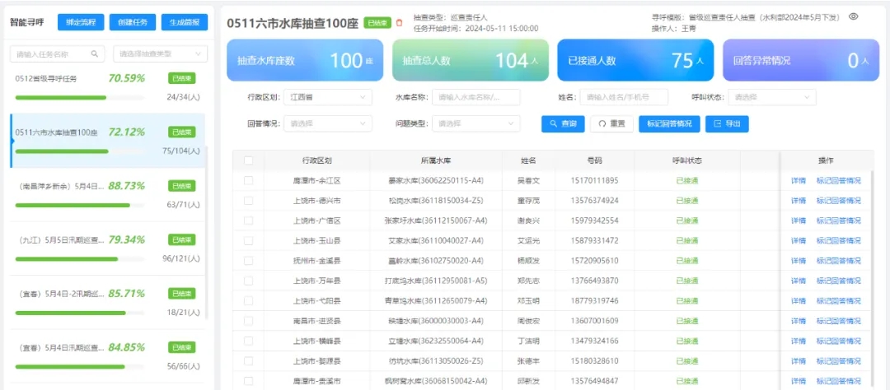Click the red trash icon beside task title
890x390 pixels.
coord(399,23)
